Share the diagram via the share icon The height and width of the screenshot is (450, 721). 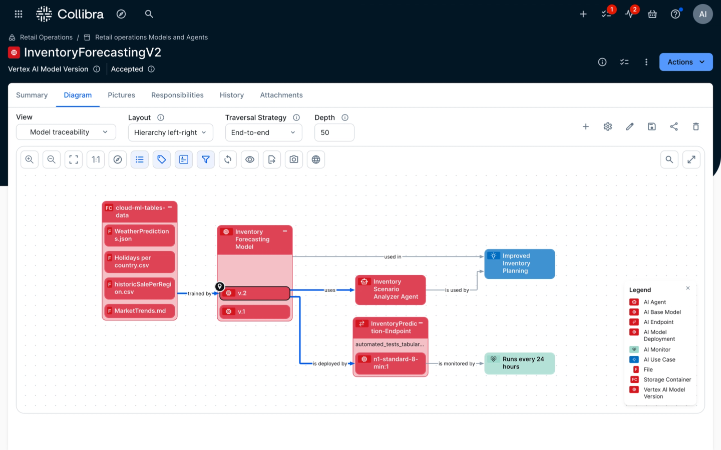pyautogui.click(x=674, y=126)
